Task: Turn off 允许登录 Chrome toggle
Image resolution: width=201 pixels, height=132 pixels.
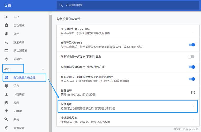Action: [192, 45]
